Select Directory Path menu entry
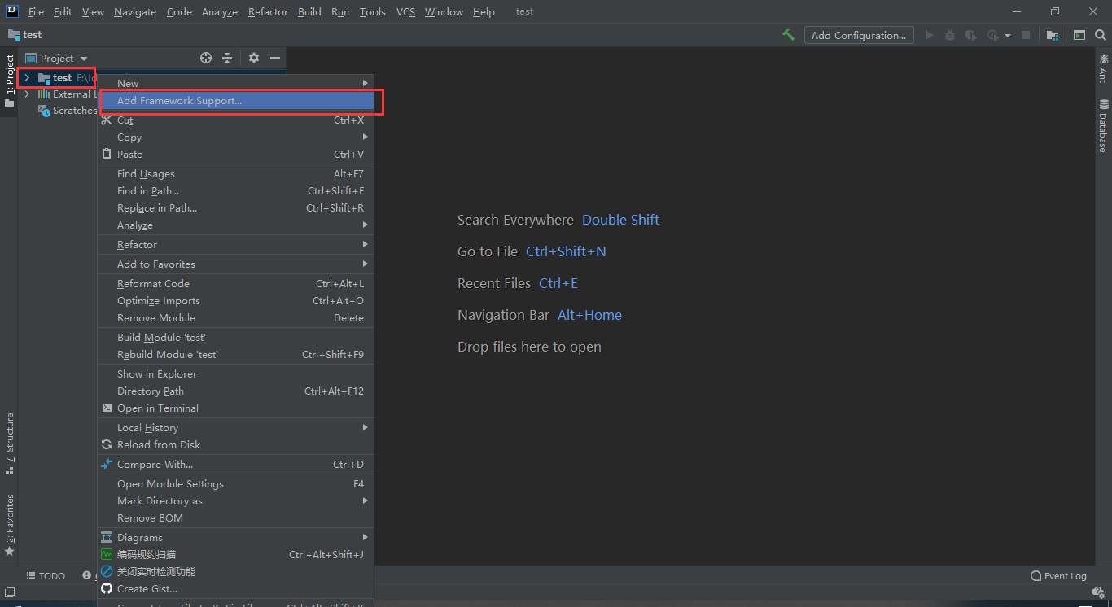This screenshot has height=607, width=1112. (x=235, y=391)
